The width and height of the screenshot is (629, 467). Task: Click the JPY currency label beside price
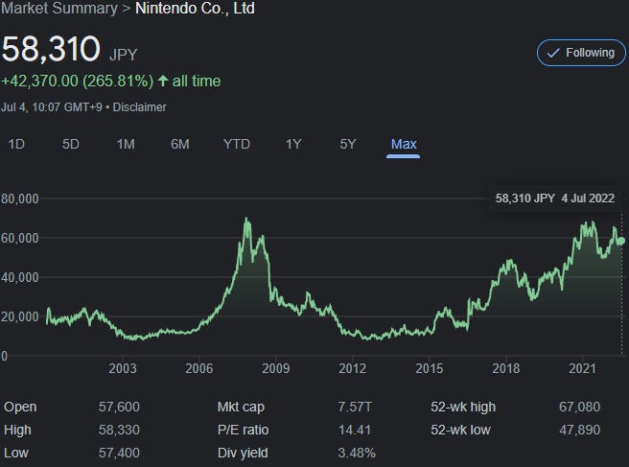click(123, 55)
